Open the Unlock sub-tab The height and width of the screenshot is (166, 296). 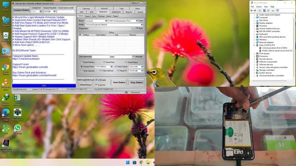click(108, 16)
